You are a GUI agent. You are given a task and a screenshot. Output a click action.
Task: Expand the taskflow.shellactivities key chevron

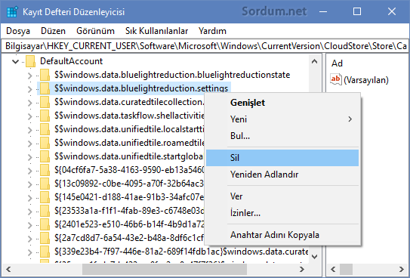click(x=29, y=116)
